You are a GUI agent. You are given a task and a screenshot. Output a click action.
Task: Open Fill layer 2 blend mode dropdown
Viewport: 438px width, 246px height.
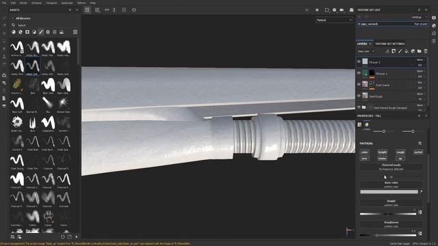click(x=421, y=59)
